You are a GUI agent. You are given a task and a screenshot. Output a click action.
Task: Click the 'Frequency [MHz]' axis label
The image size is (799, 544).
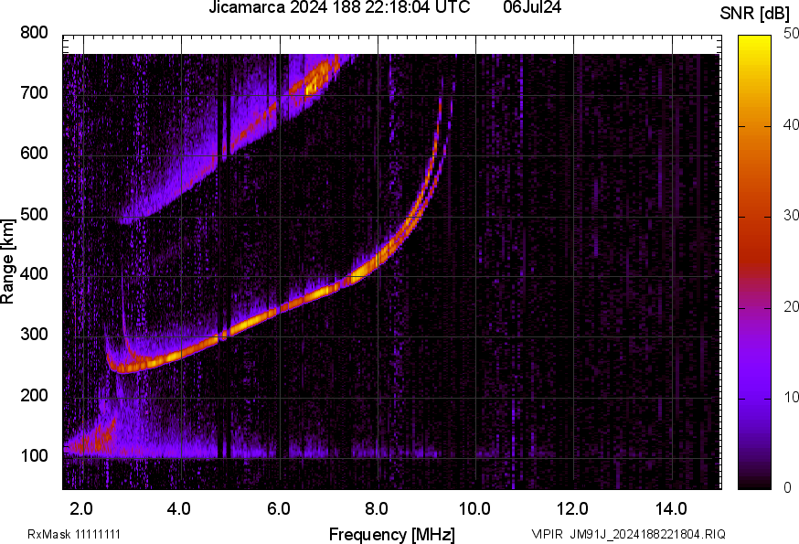coord(392,534)
